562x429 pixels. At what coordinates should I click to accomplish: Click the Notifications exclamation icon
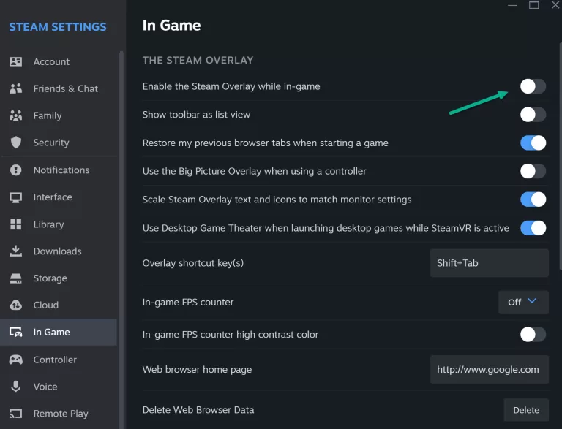click(16, 170)
